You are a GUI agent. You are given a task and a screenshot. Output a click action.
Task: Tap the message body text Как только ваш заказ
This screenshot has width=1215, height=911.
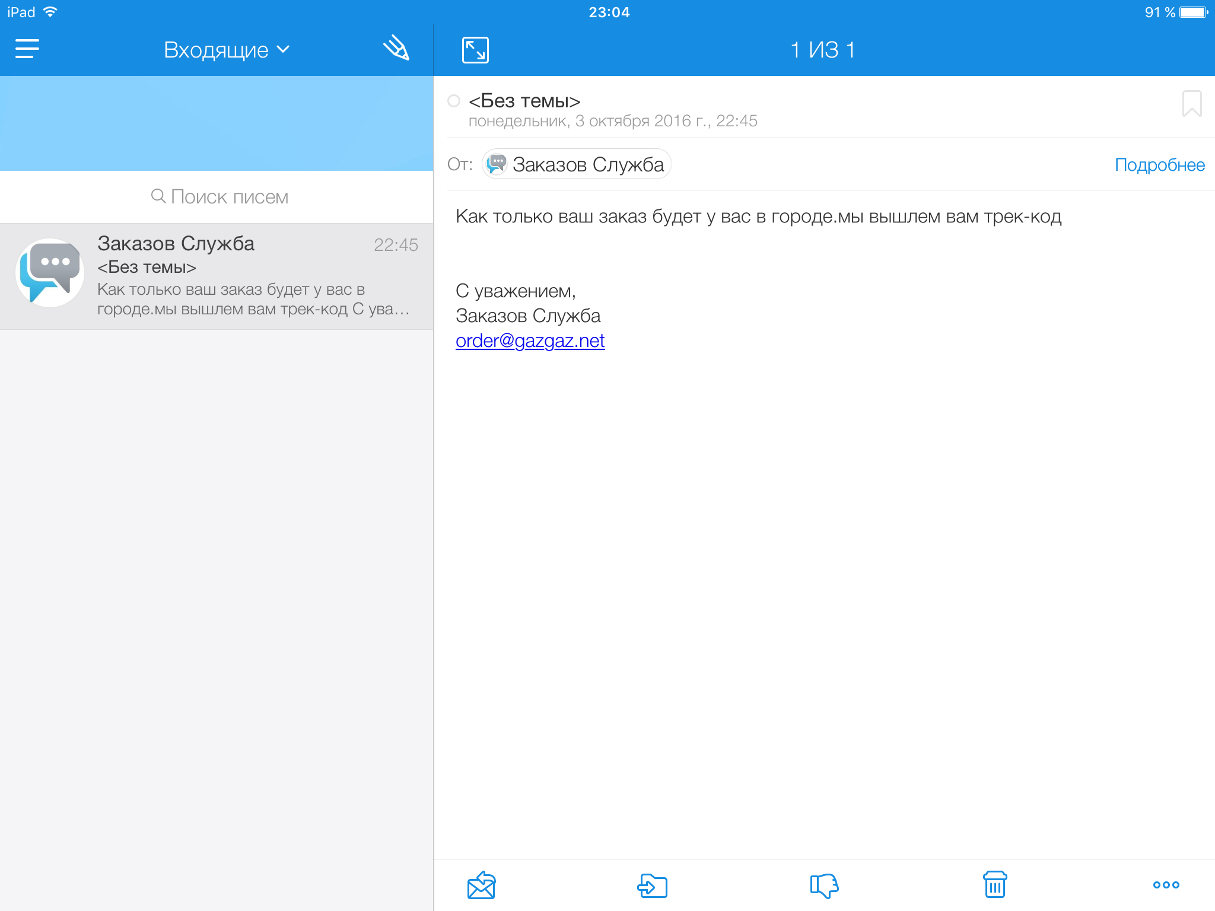758,216
